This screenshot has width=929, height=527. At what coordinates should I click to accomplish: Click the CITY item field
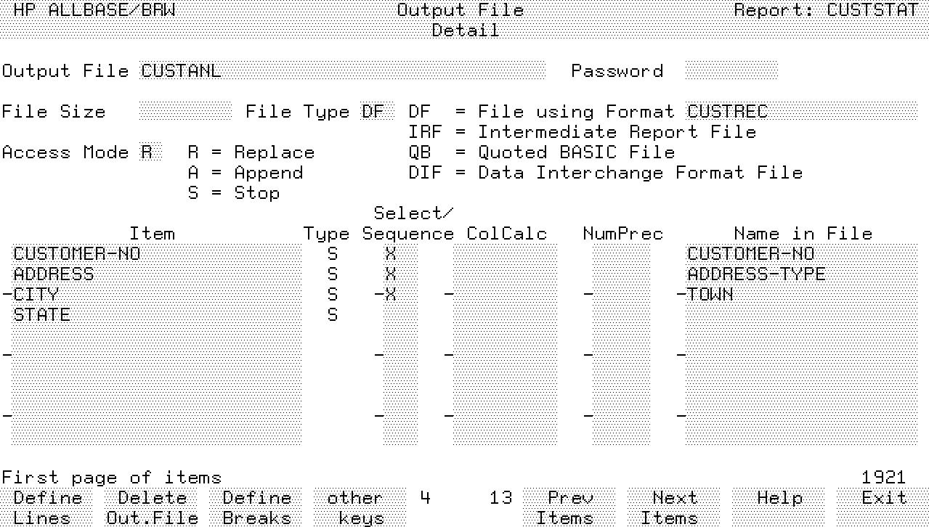(156, 295)
